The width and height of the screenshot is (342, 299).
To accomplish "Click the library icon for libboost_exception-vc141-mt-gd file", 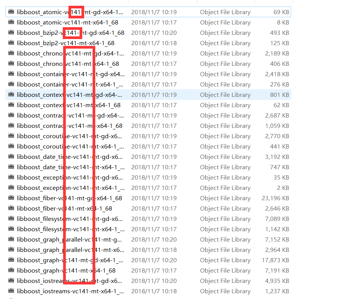I will (x=11, y=177).
